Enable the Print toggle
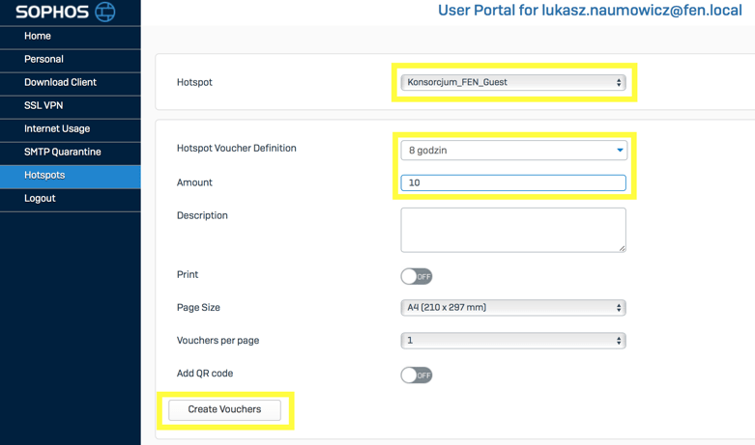This screenshot has height=445, width=755. [417, 276]
